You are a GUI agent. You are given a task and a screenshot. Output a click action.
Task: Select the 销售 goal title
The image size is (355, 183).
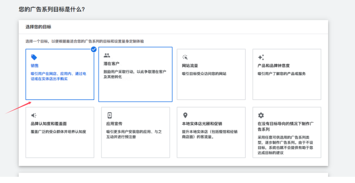point(35,66)
